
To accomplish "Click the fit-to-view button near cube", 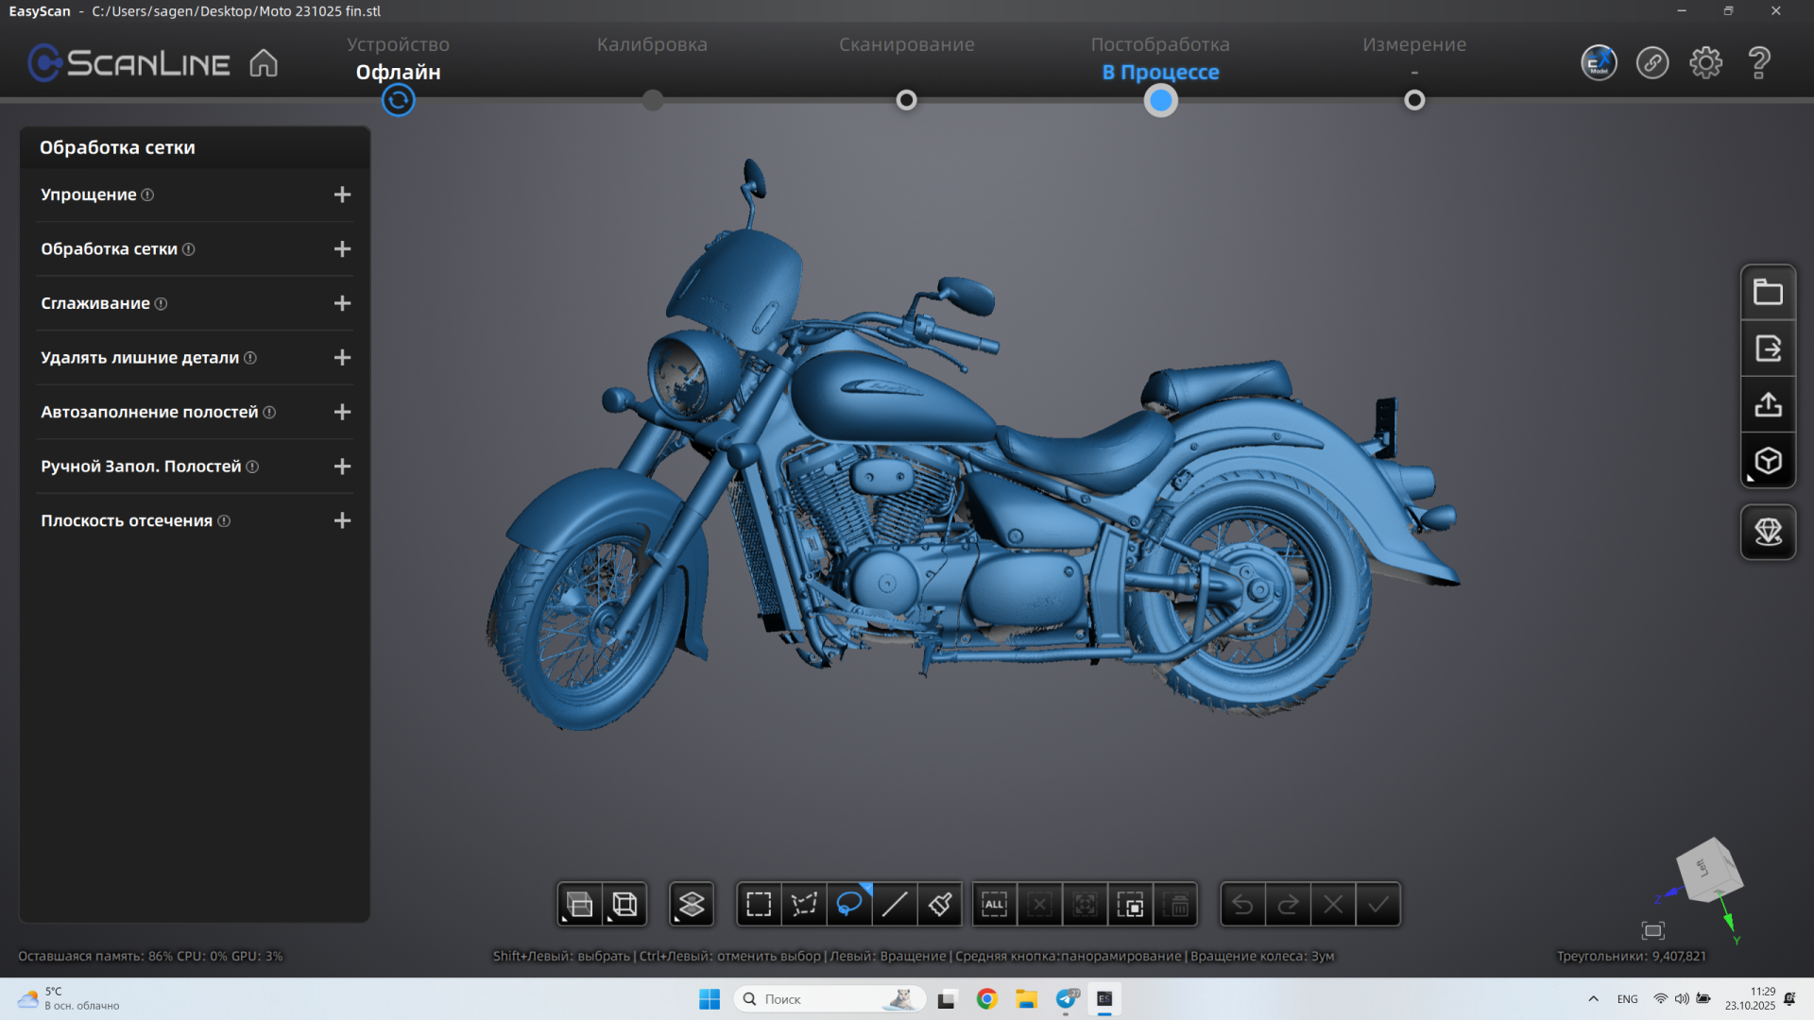I will pyautogui.click(x=1652, y=930).
